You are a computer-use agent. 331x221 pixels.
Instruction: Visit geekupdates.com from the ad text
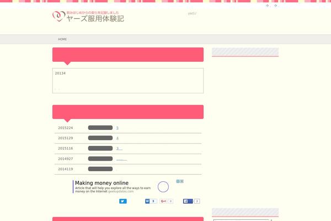(x=121, y=191)
